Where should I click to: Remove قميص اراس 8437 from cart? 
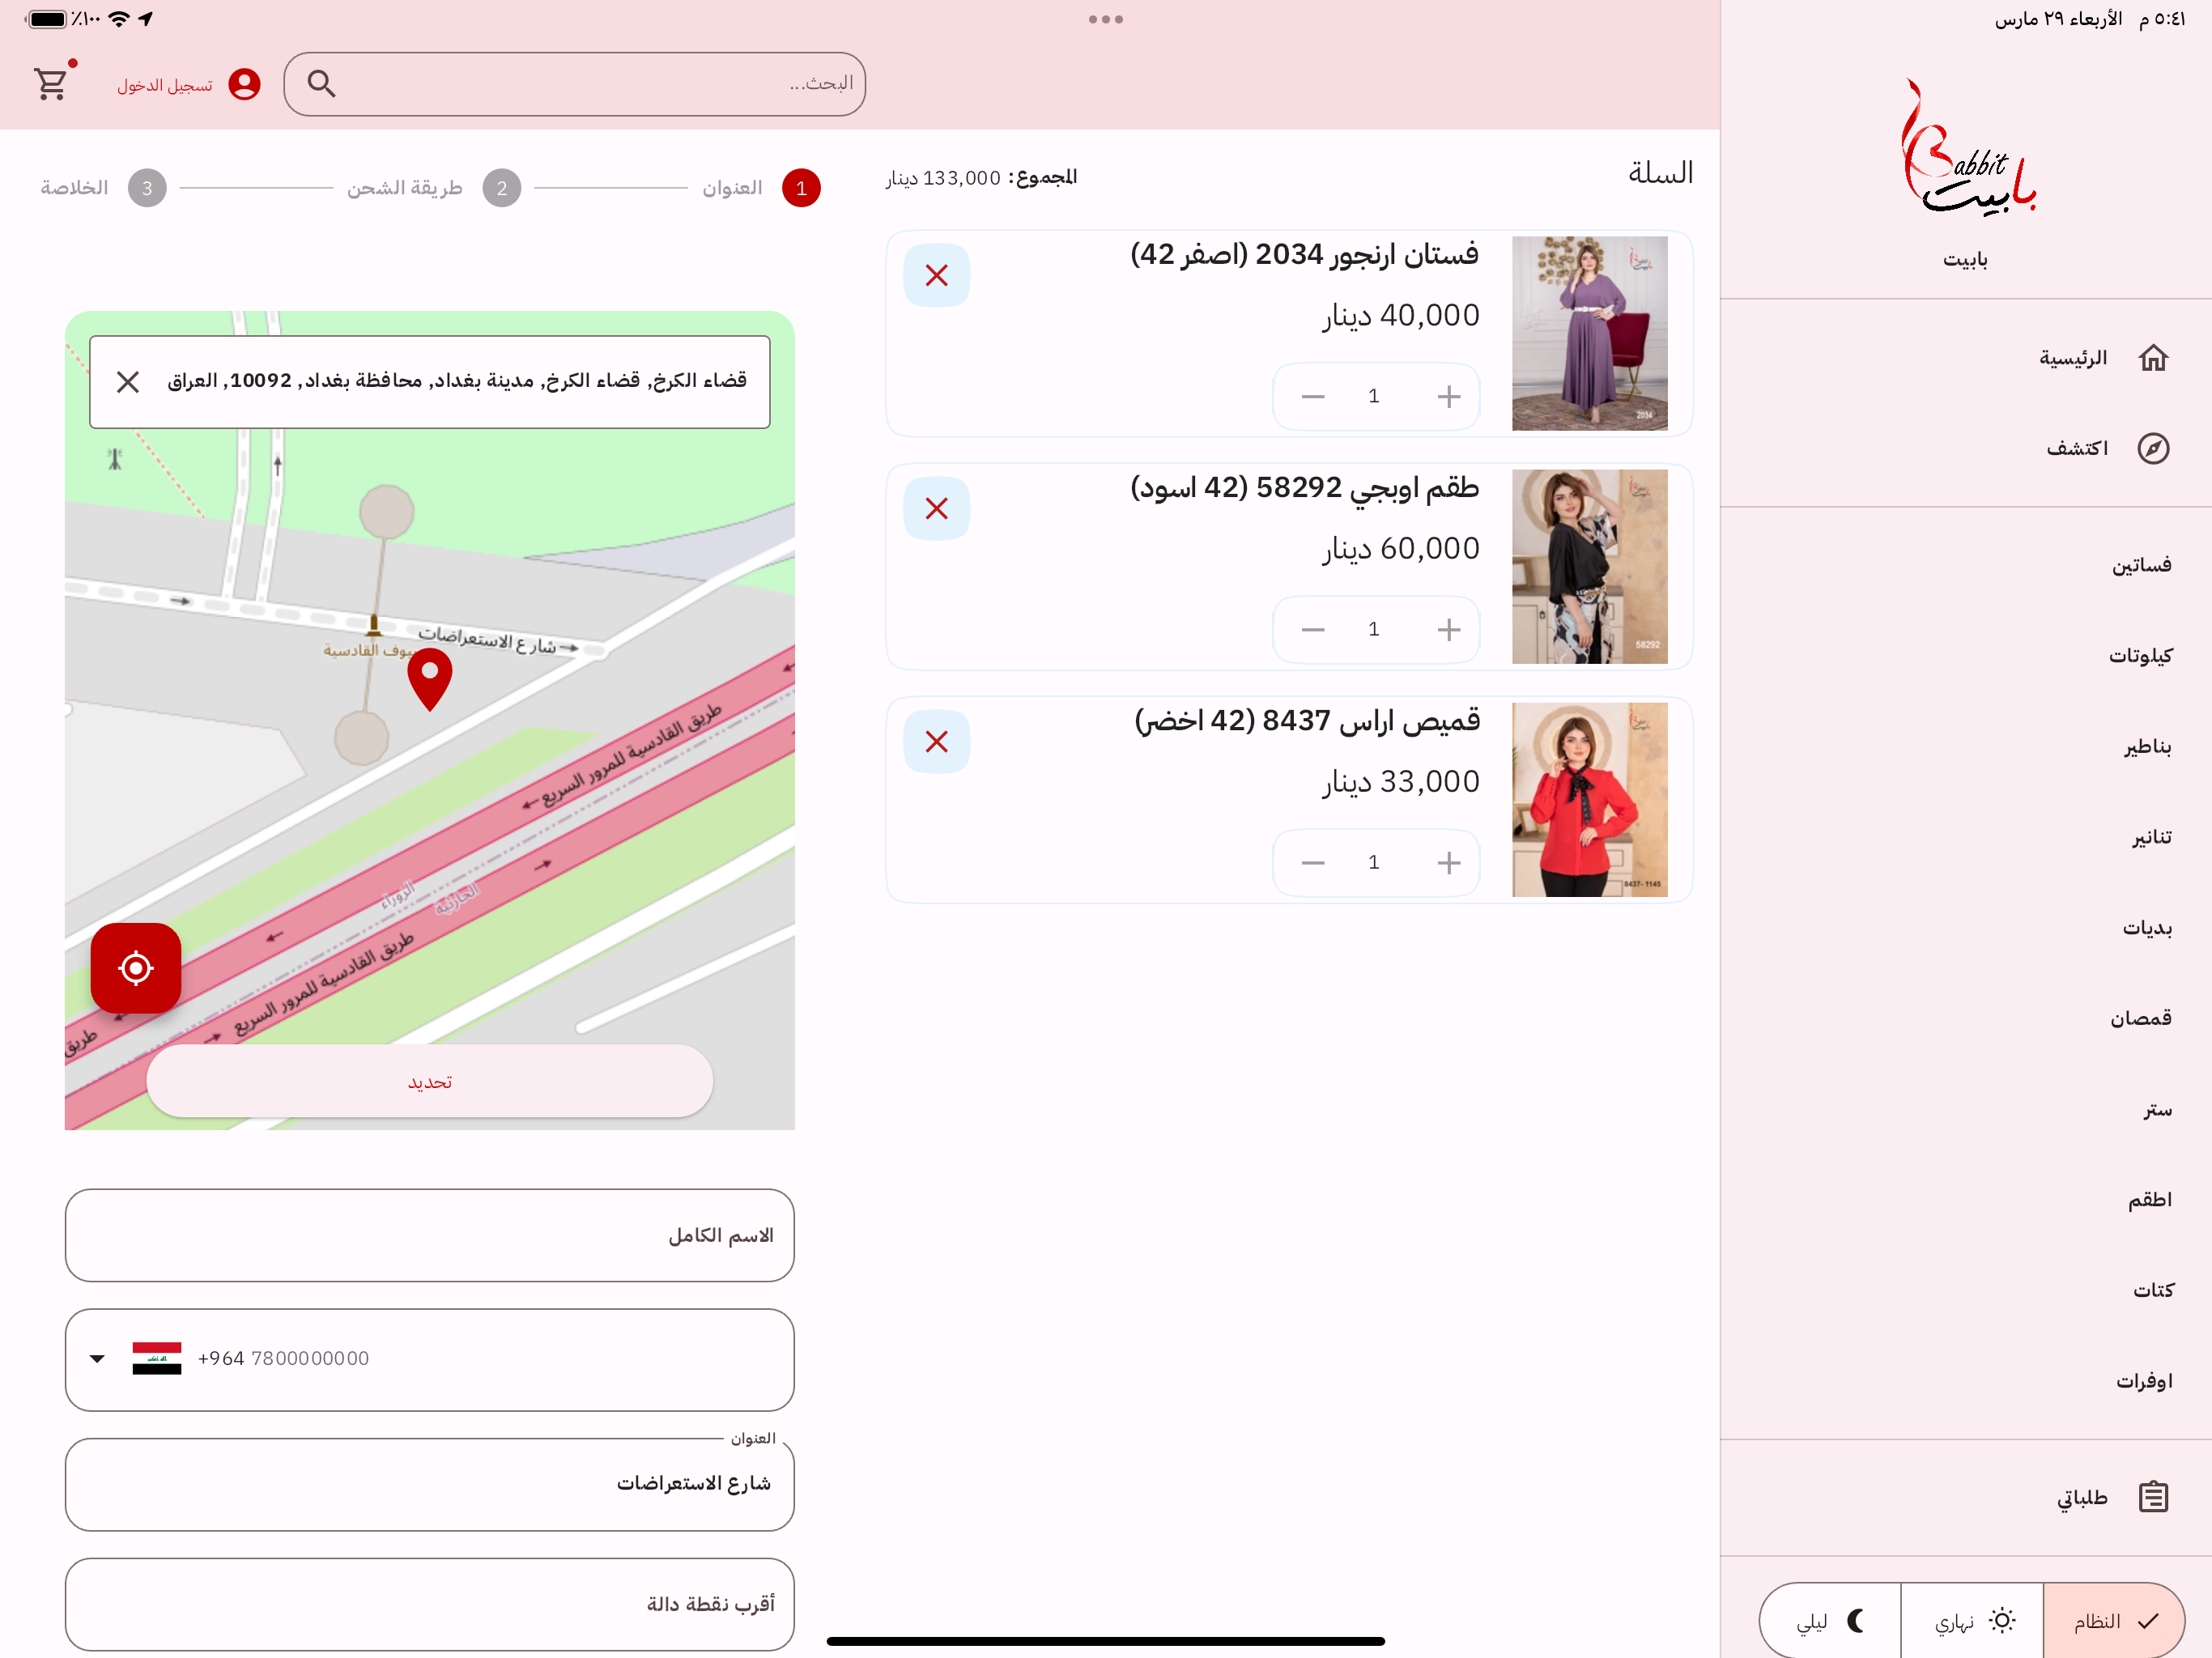pos(936,741)
